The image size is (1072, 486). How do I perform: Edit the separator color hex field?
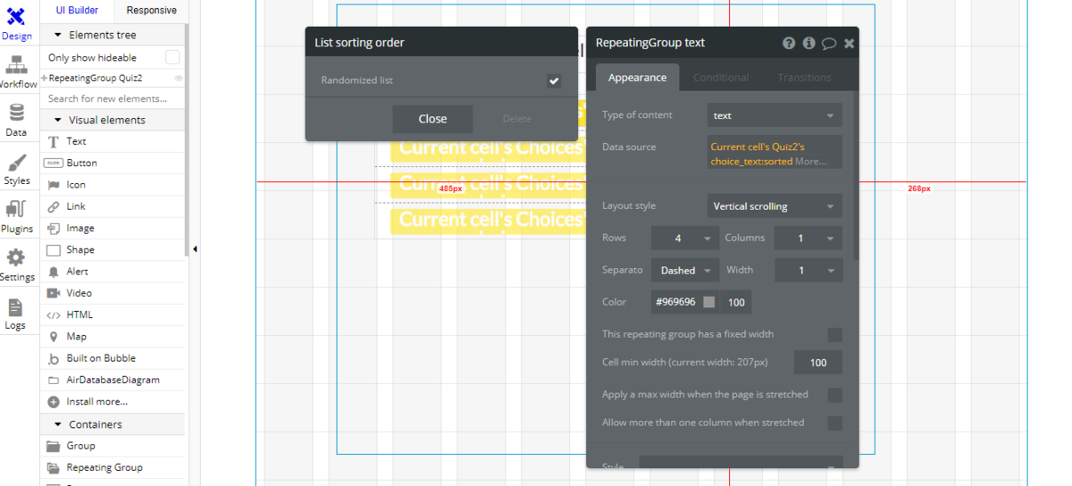coord(675,302)
